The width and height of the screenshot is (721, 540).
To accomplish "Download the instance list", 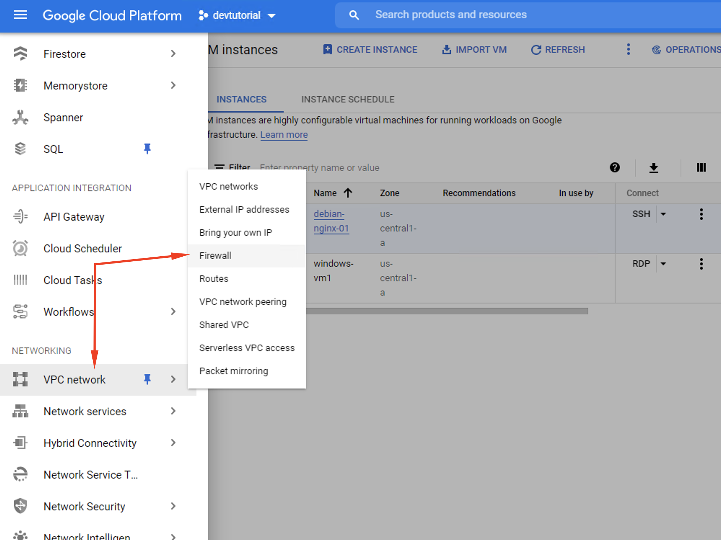I will point(654,168).
